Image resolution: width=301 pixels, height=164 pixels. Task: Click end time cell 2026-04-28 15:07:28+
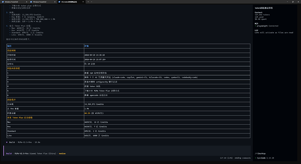coord(167,59)
